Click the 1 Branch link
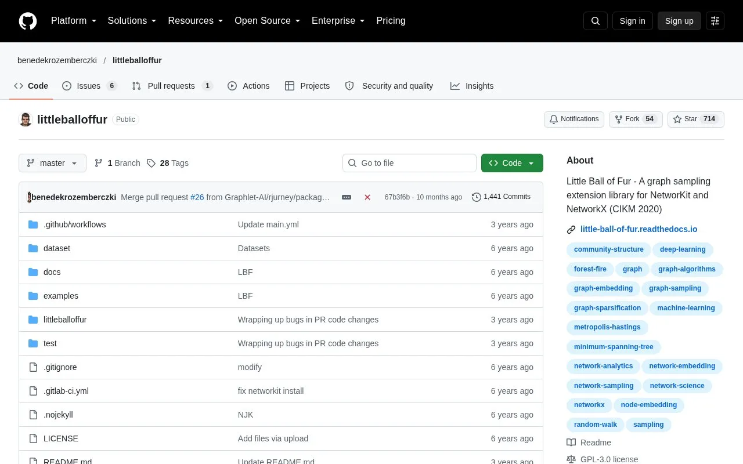Image resolution: width=743 pixels, height=464 pixels. click(117, 163)
